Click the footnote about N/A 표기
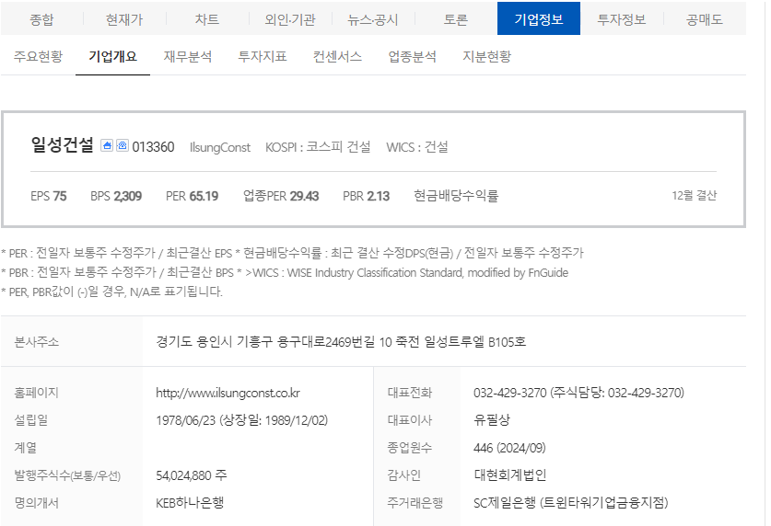Screen dimensions: 771x526 [111, 292]
